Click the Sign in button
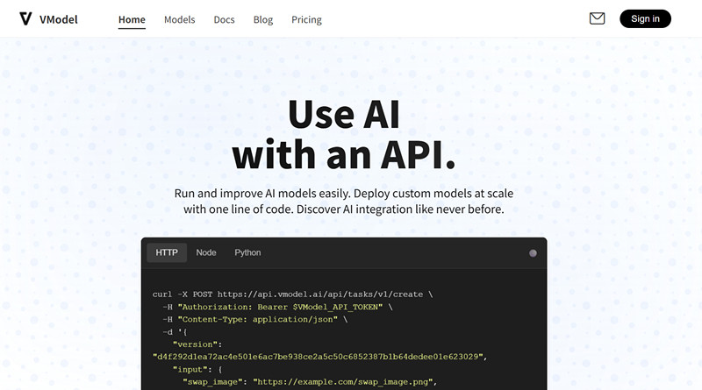 click(x=645, y=18)
